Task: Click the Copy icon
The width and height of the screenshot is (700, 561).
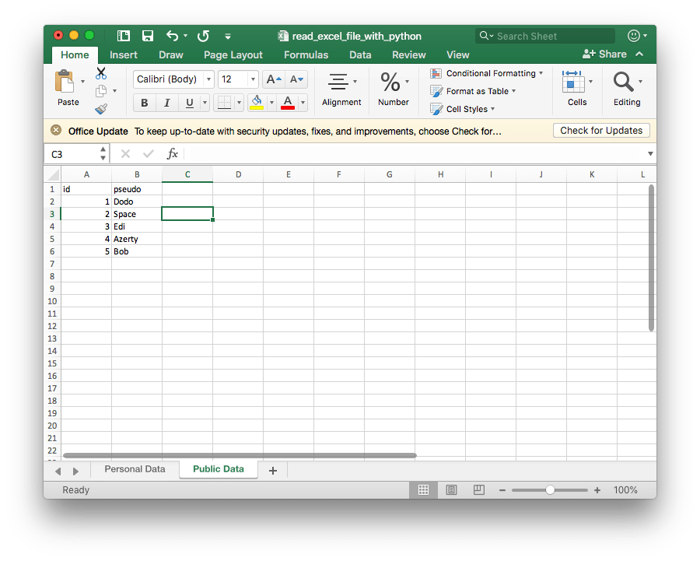Action: click(x=100, y=90)
